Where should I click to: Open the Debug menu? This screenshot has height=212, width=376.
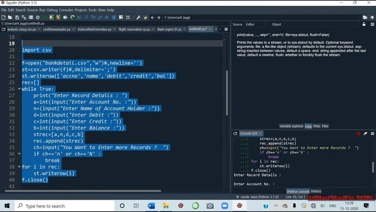(x=52, y=10)
